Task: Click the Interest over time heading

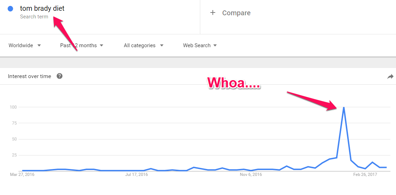Action: click(x=29, y=76)
